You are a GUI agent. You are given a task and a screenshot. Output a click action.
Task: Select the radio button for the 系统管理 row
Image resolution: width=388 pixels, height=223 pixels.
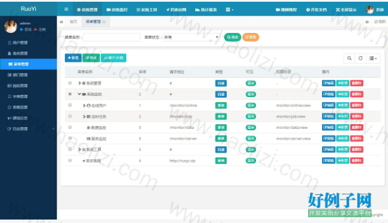[70, 83]
